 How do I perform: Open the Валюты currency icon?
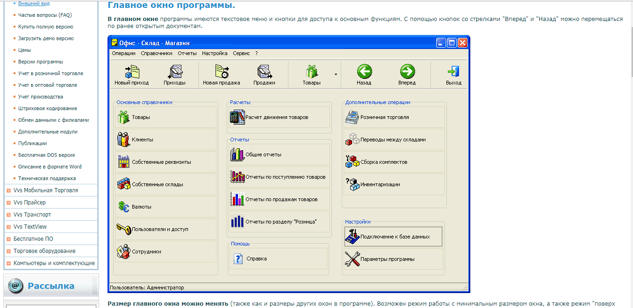click(x=124, y=207)
